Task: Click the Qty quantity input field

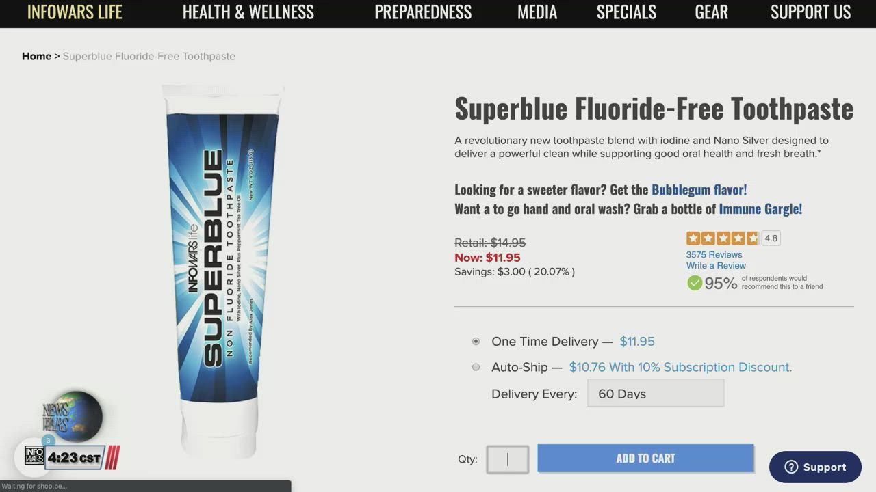Action: tap(508, 459)
